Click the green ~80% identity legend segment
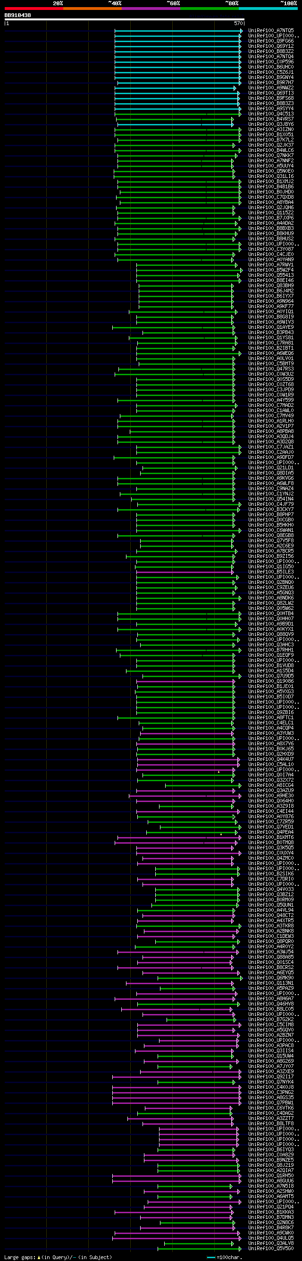This screenshot has width=302, height=1261. [210, 9]
